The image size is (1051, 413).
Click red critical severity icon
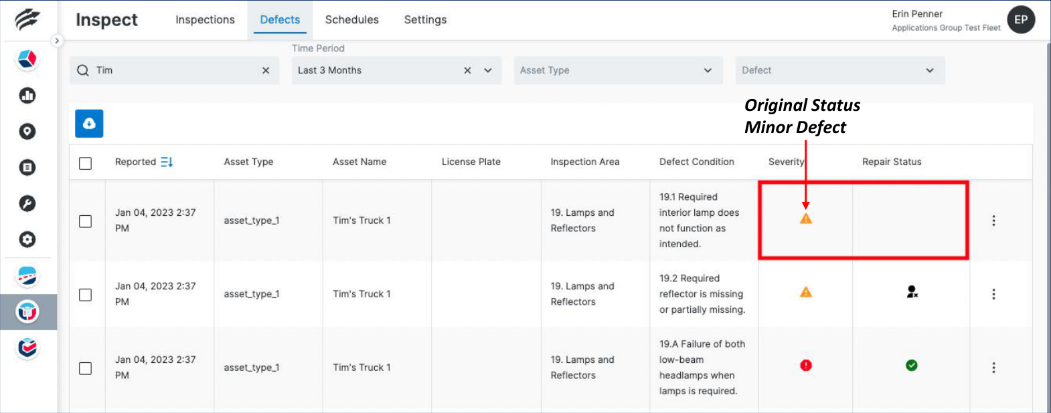806,365
